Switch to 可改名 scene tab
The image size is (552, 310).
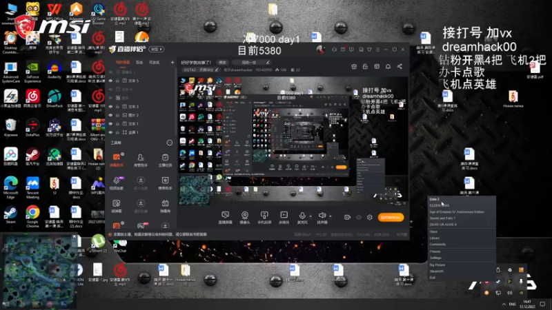[154, 63]
